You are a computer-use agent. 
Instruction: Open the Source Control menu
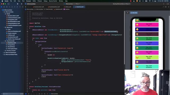(x=53, y=1)
